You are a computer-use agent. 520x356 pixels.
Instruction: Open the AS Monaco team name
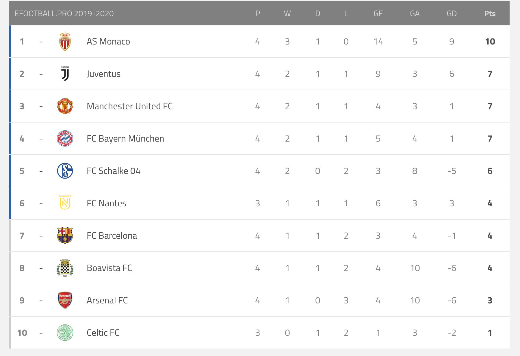tap(108, 42)
